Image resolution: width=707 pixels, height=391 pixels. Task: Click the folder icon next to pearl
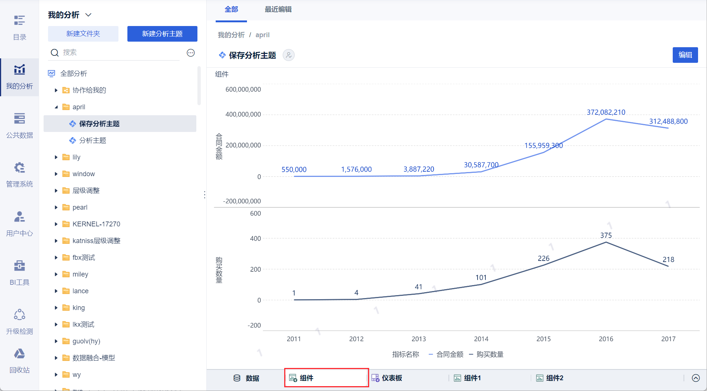pos(66,207)
